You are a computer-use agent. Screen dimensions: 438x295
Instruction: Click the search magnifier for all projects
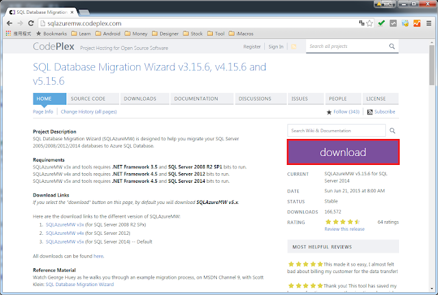click(x=392, y=47)
